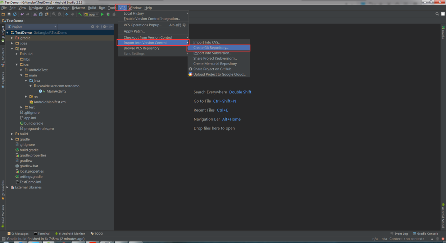The height and width of the screenshot is (243, 446).
Task: Click the Replace icon in toolbar
Action: click(60, 14)
